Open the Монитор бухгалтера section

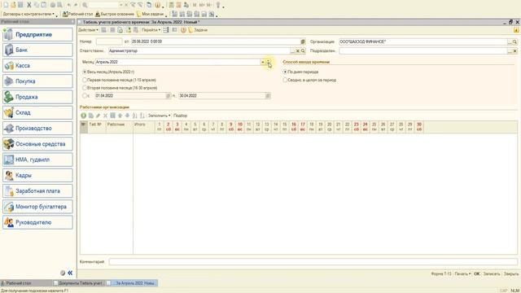pyautogui.click(x=37, y=207)
